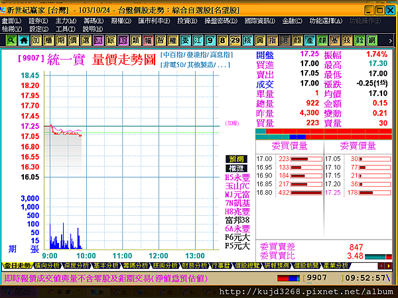Image resolution: width=398 pixels, height=298 pixels.
Task: Open warrant E5永豐 link
Action: coord(237,177)
